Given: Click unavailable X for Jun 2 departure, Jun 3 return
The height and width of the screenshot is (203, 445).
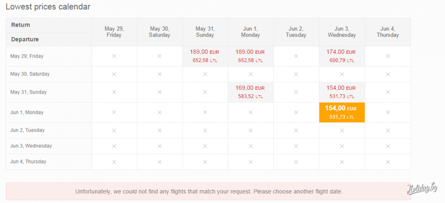Looking at the screenshot, I should (342, 130).
